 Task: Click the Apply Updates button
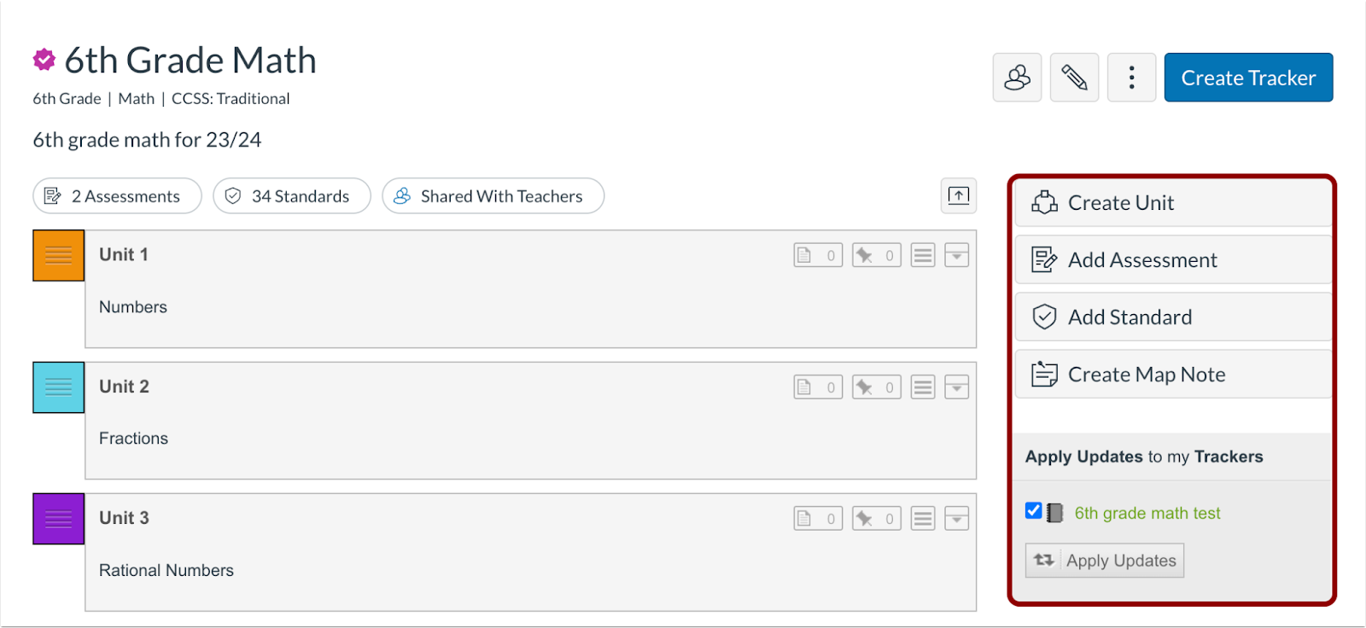[x=1105, y=561]
